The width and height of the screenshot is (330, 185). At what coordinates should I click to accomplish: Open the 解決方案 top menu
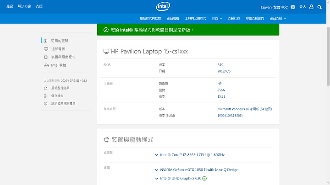(24, 6)
